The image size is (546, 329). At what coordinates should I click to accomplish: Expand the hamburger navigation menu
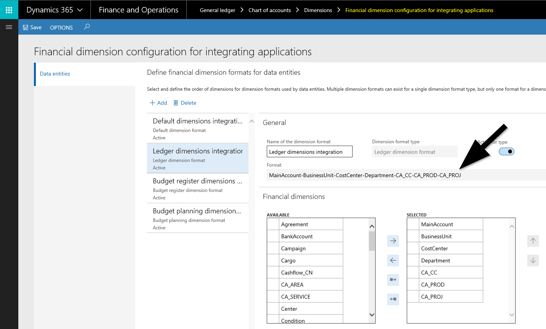tap(9, 27)
